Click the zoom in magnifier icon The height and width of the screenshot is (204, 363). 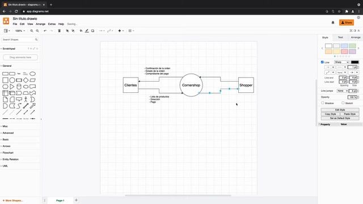[x=32, y=31]
